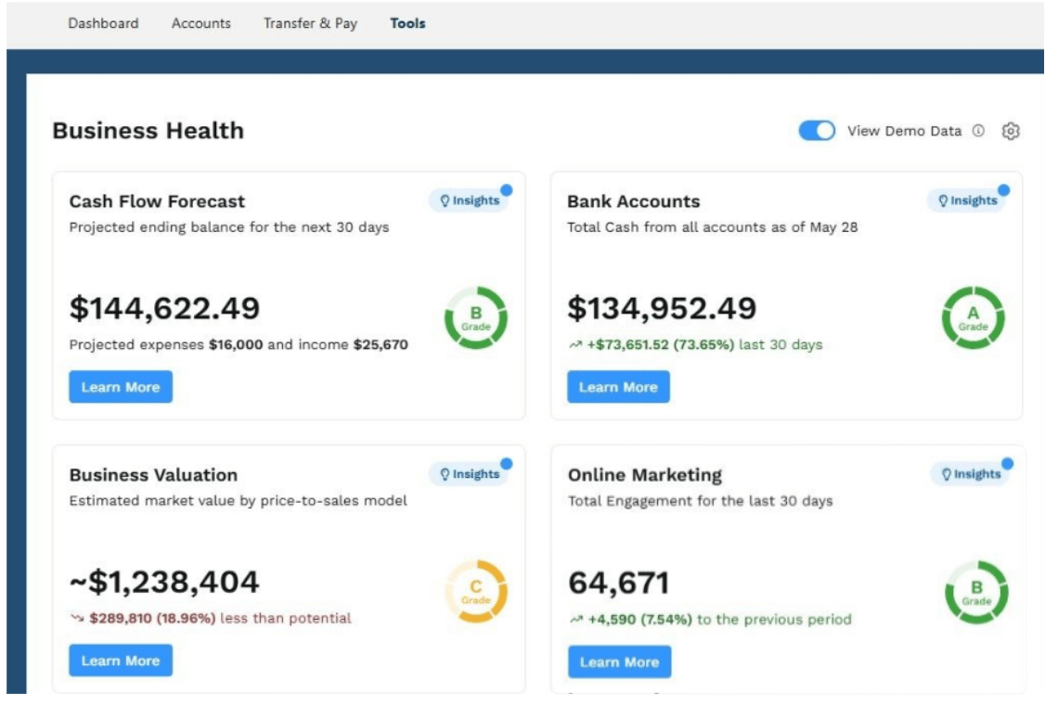The width and height of the screenshot is (1058, 707).
Task: Click the upward trend arrow in Online Marketing
Action: [575, 619]
